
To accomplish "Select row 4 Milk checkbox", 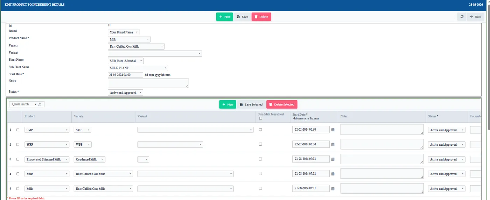I will pos(18,174).
